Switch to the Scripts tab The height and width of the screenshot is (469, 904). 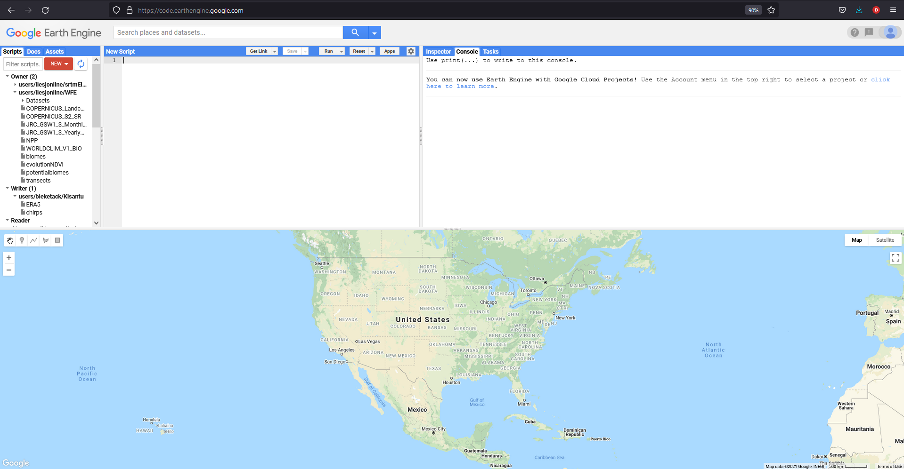click(12, 52)
